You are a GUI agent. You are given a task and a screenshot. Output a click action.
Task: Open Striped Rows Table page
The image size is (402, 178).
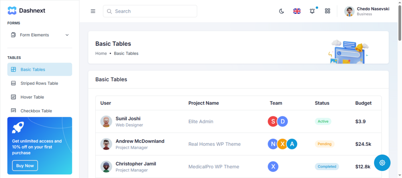click(39, 83)
